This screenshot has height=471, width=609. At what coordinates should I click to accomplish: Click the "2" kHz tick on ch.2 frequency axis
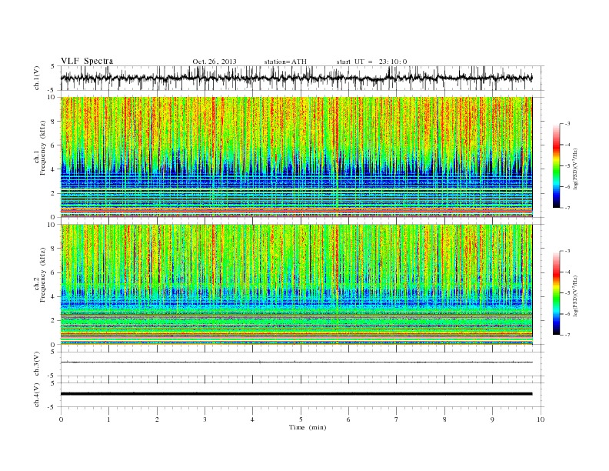(54, 321)
